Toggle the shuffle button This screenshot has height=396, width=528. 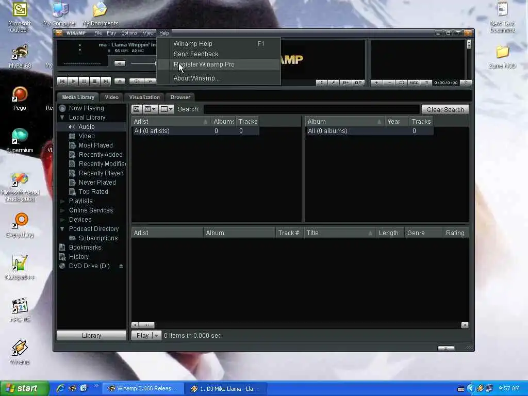[137, 81]
